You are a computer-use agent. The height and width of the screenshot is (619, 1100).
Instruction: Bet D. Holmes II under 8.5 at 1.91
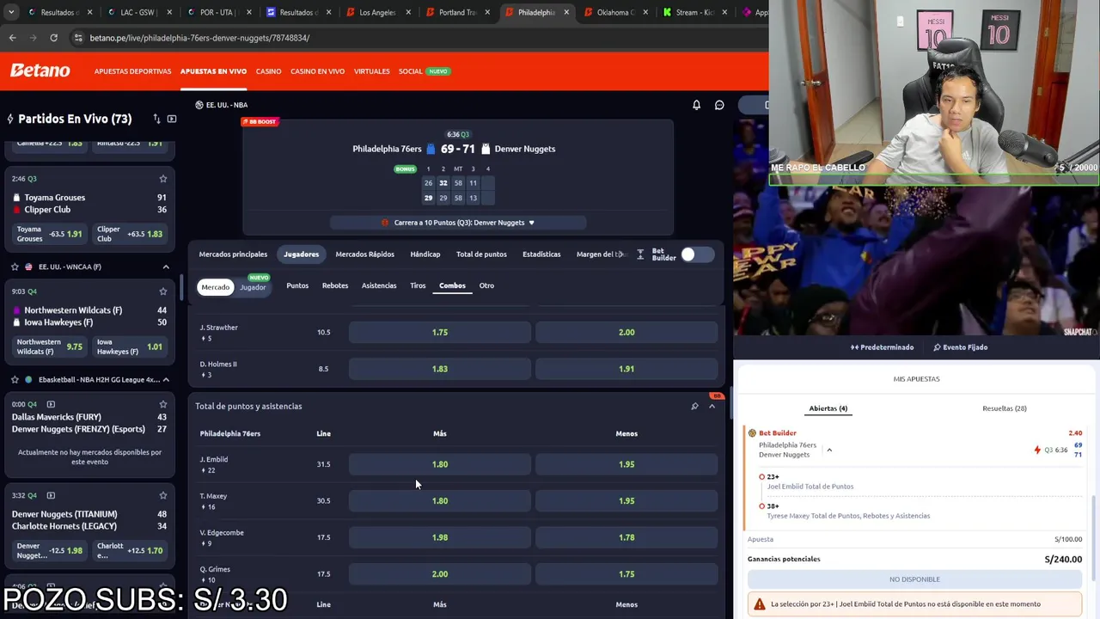coord(626,369)
